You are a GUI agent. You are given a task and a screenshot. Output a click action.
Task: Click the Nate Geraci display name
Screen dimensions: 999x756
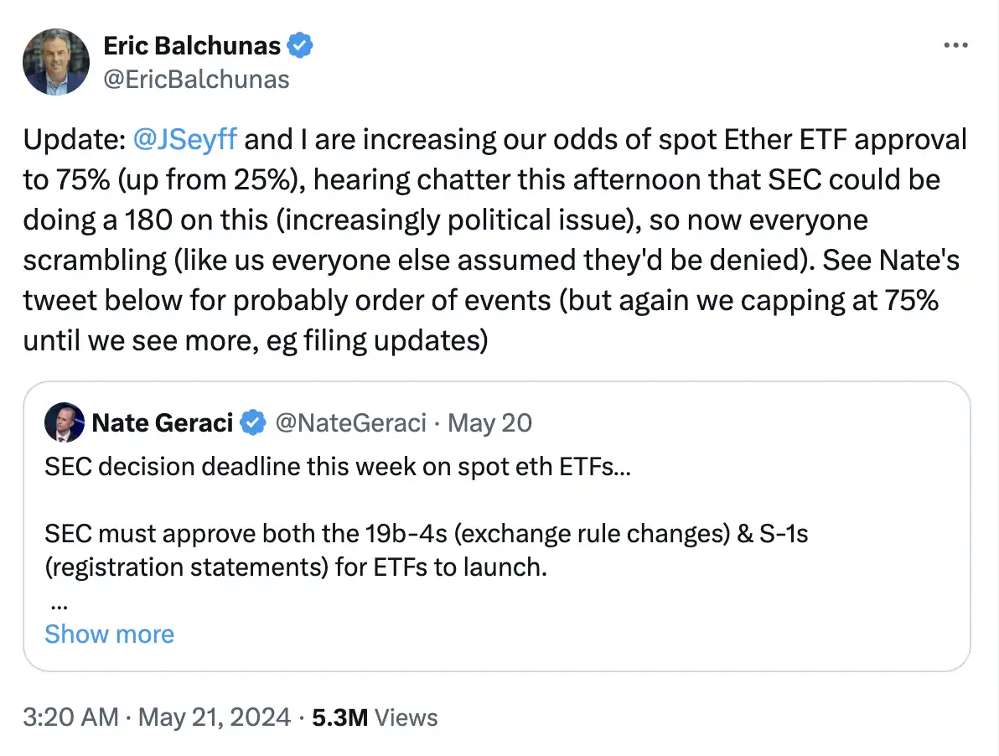[x=162, y=423]
